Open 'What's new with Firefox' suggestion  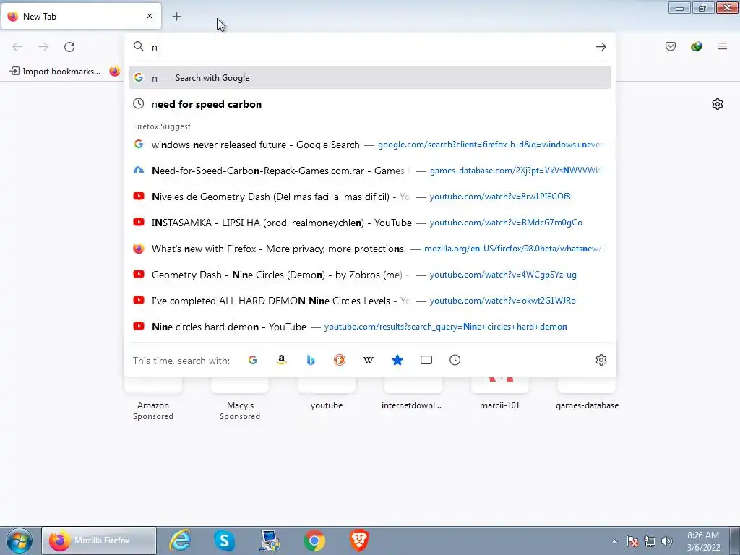(369, 249)
